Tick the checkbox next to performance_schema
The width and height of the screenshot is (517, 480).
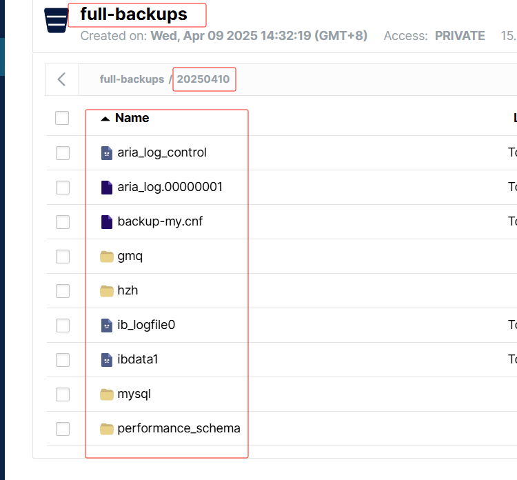(63, 429)
